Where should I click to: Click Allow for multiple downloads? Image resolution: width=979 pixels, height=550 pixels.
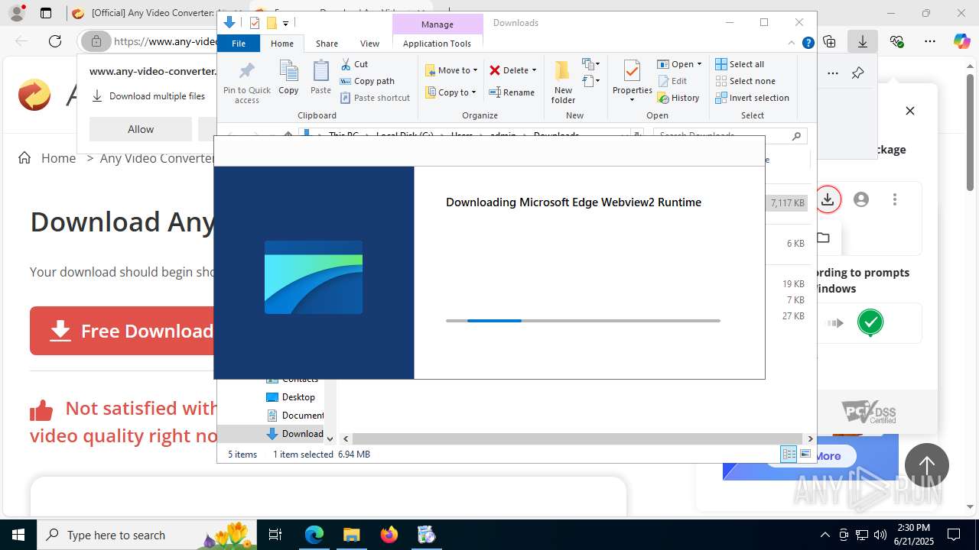tap(141, 129)
